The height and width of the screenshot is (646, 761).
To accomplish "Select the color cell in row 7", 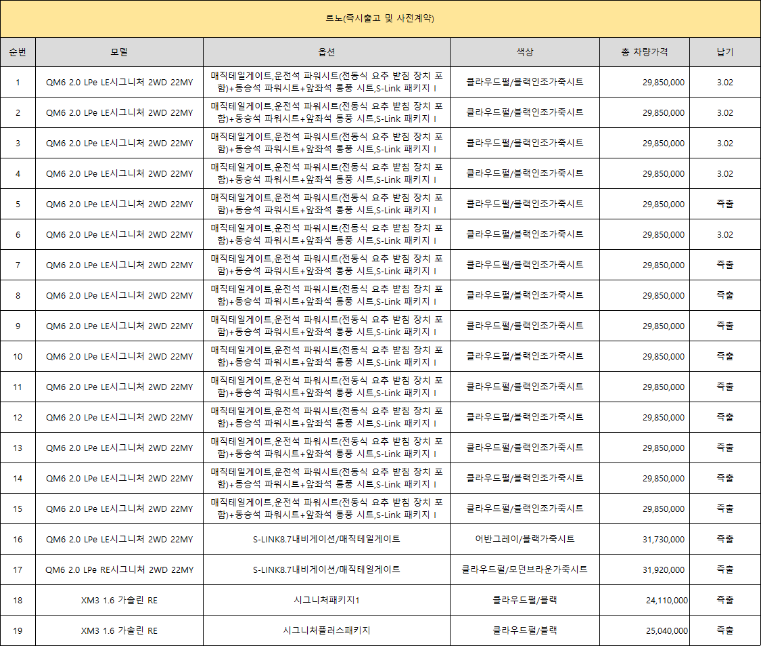I will click(525, 265).
